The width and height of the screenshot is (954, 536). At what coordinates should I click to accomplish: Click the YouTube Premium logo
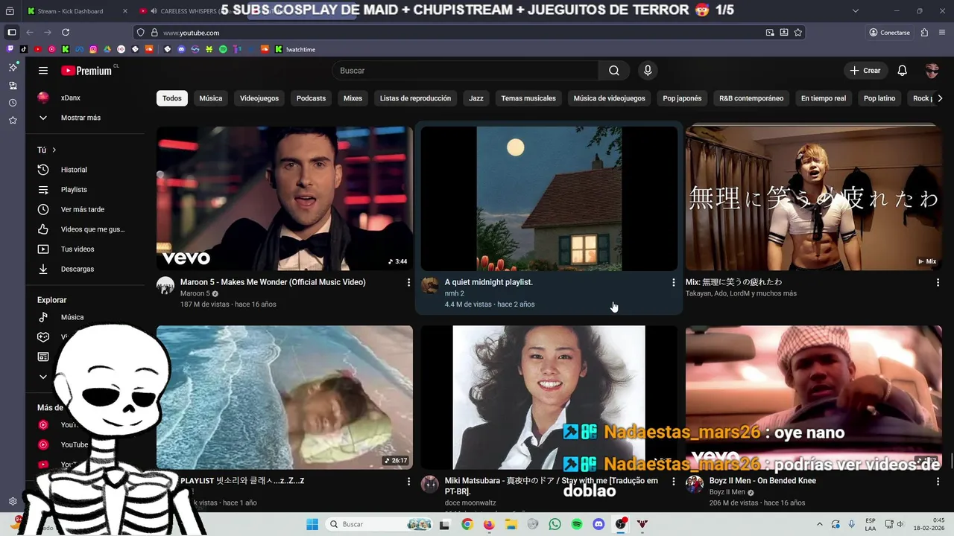[86, 71]
